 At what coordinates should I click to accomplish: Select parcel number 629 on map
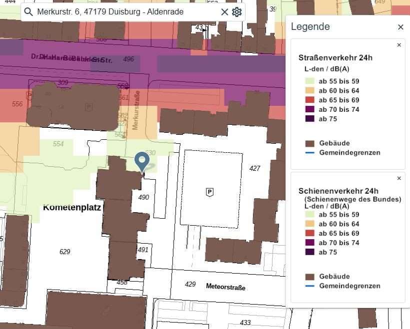pos(65,252)
